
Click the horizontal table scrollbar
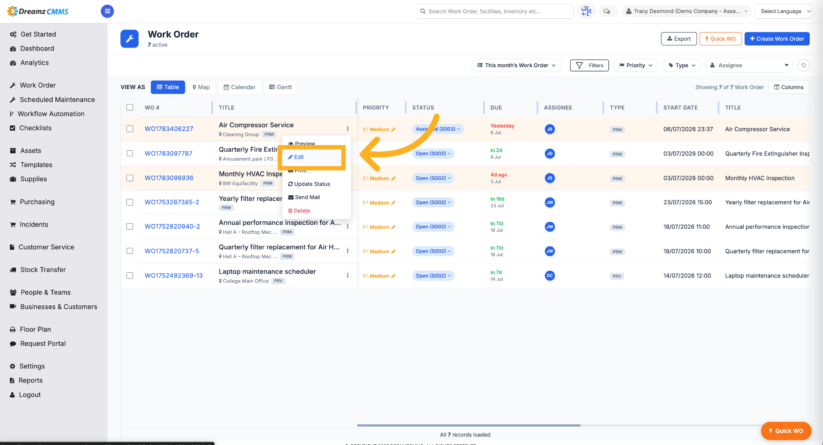469,425
